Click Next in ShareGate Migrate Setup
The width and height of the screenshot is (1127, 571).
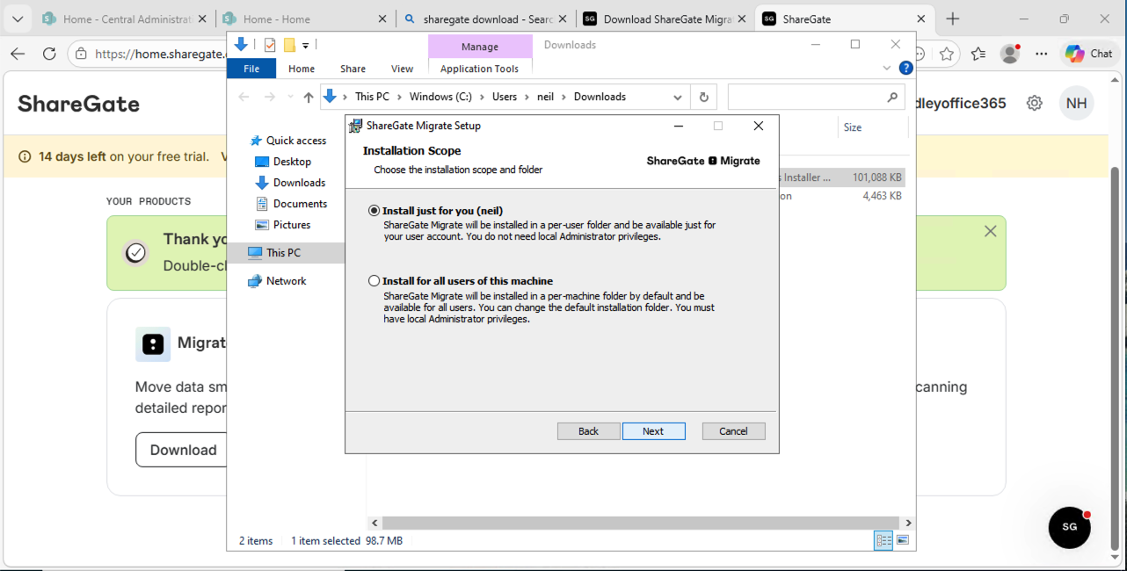(x=653, y=431)
